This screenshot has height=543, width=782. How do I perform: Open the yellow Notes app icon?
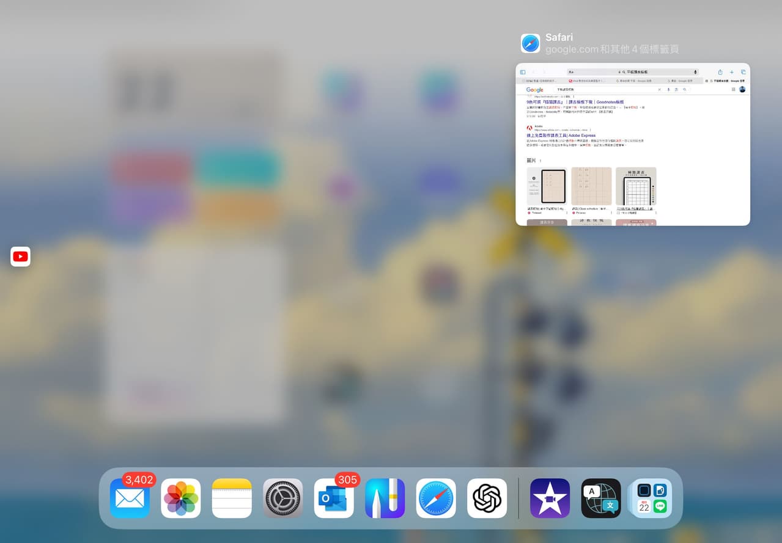[x=232, y=498]
